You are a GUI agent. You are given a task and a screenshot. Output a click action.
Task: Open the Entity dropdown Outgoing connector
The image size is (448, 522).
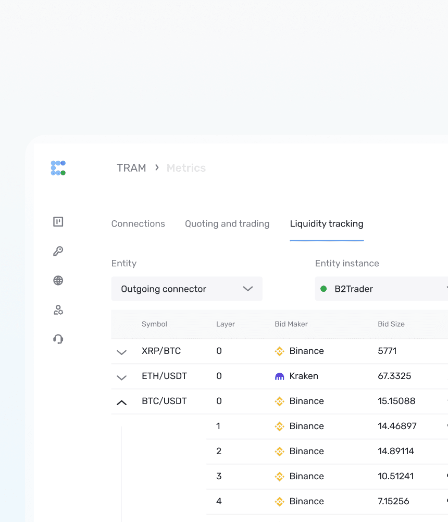[187, 289]
